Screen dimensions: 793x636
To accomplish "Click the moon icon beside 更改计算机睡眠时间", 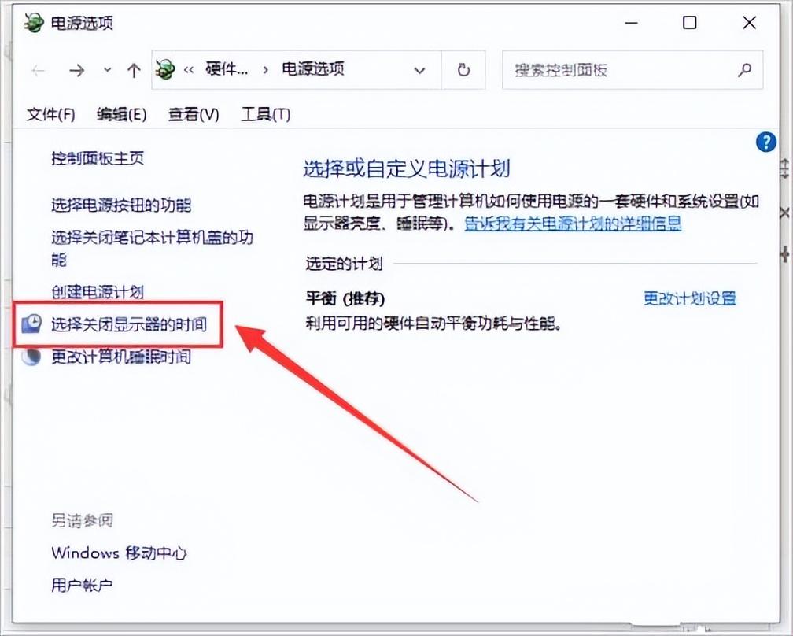I will [x=31, y=357].
